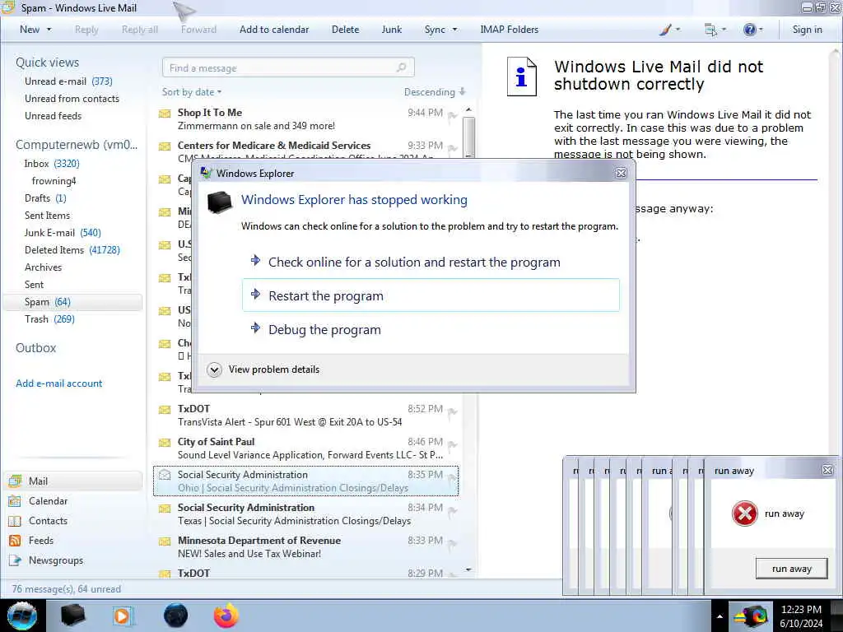Choose Debug the program option

tap(431, 329)
